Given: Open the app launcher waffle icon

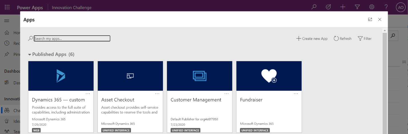Looking at the screenshot, I should (x=7, y=7).
